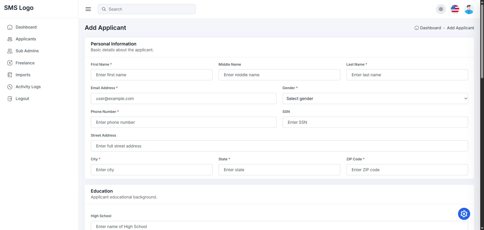Click the Imports sidebar icon

pyautogui.click(x=10, y=75)
